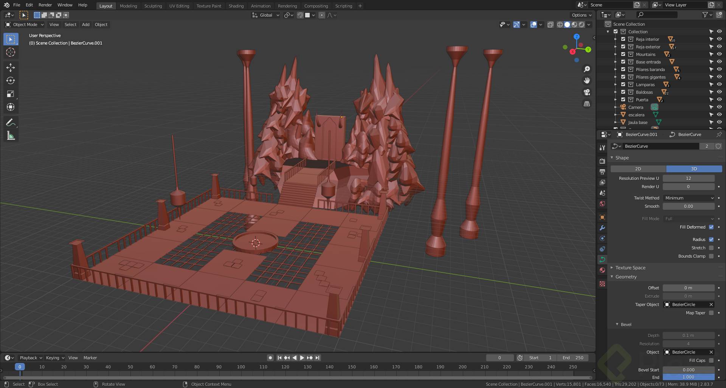726x388 pixels.
Task: Enable the Stretch checkbox
Action: pos(711,248)
